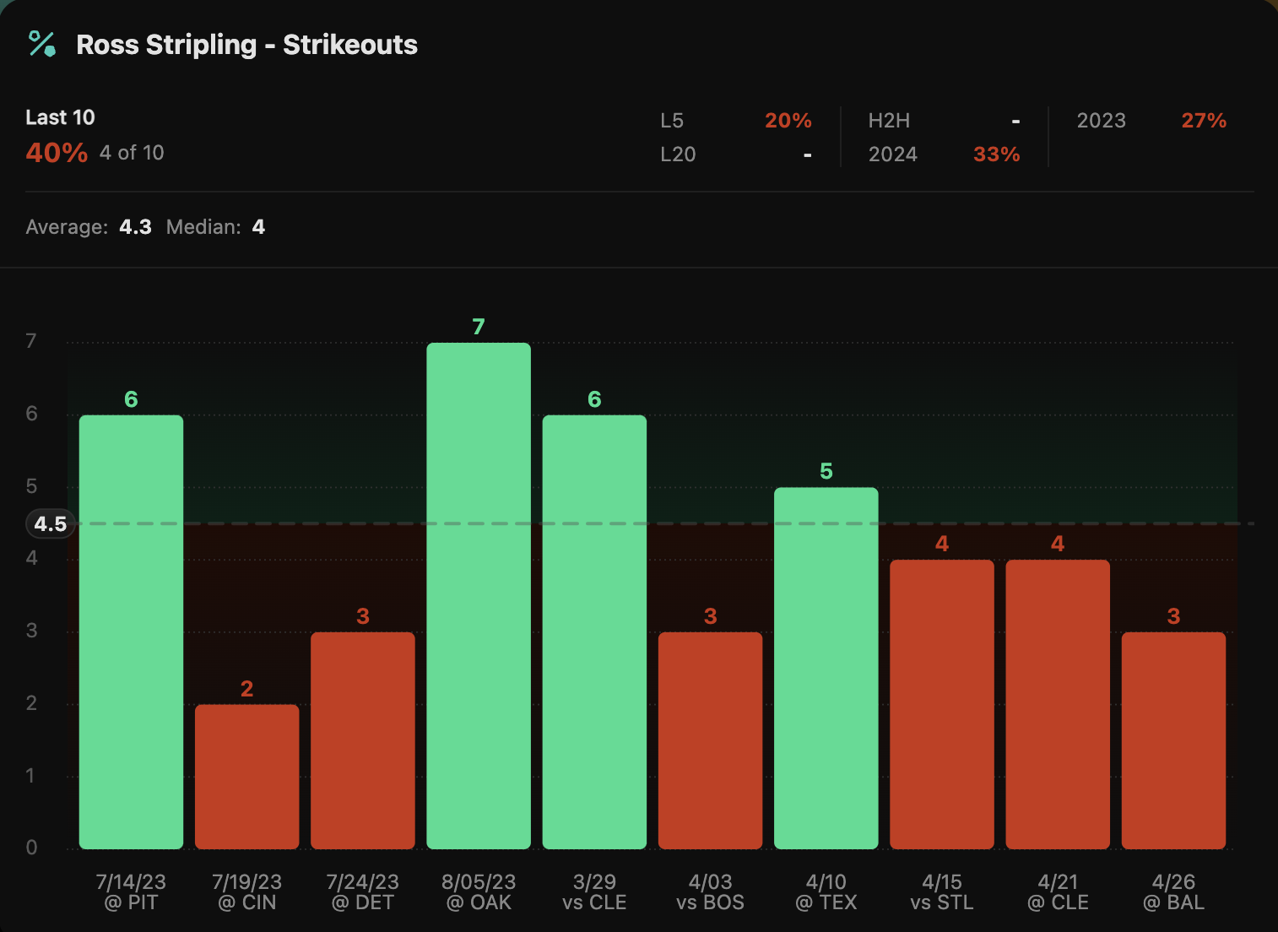Click the 4.5 line threshold badge

(51, 524)
